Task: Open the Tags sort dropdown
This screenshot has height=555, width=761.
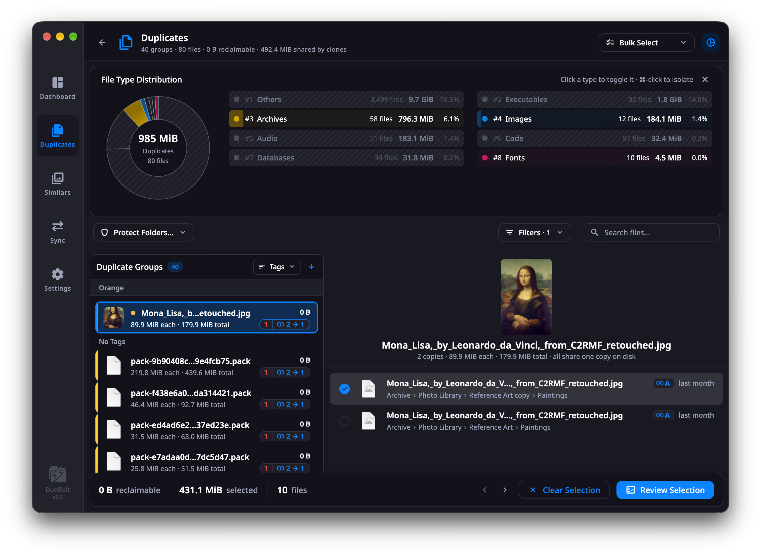Action: [277, 267]
